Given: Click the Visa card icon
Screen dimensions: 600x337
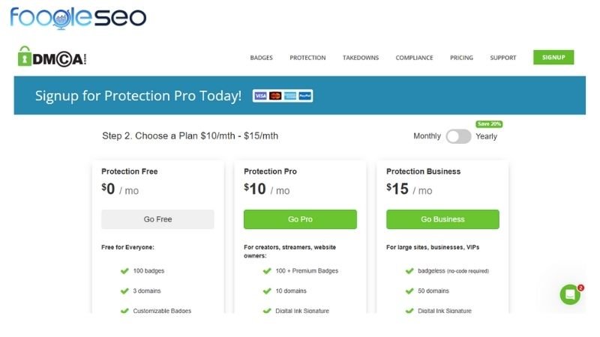Looking at the screenshot, I should pos(260,96).
